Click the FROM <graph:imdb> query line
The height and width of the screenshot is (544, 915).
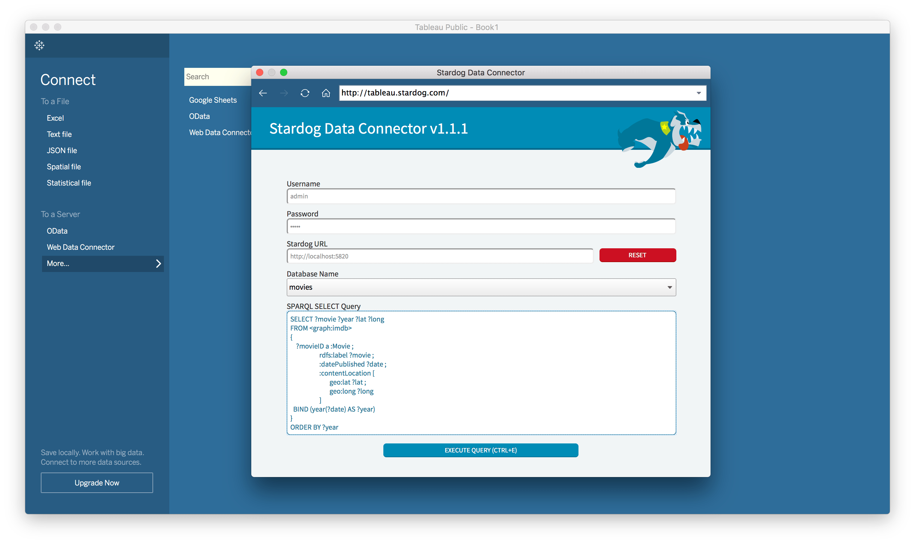pyautogui.click(x=321, y=328)
